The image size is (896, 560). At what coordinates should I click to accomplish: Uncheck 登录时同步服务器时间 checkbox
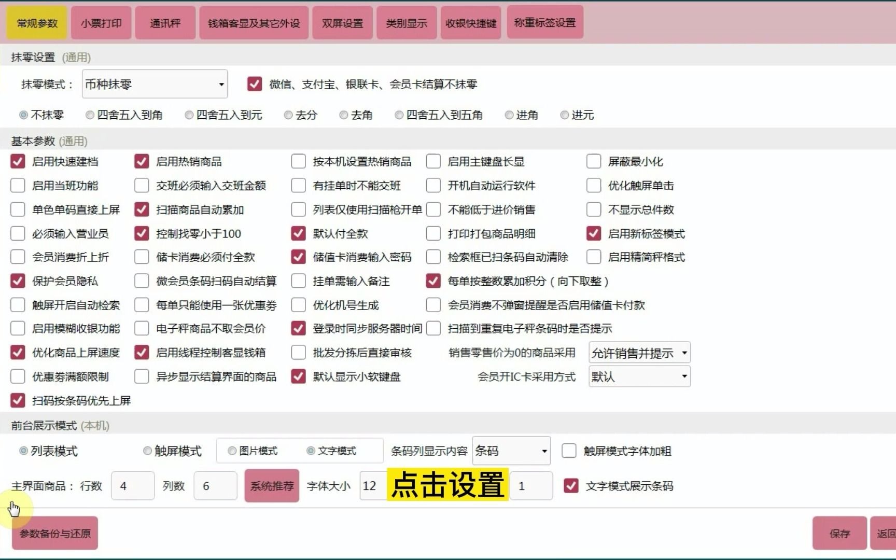click(x=298, y=328)
